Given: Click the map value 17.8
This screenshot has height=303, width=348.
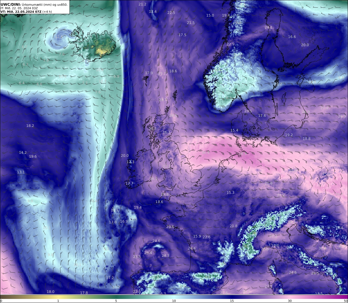Looking at the screenshot, I should click(x=84, y=293).
